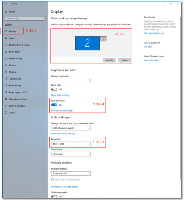184x200 pixels.
Task: Click the Multitasking icon
Action: pyautogui.click(x=6, y=86)
